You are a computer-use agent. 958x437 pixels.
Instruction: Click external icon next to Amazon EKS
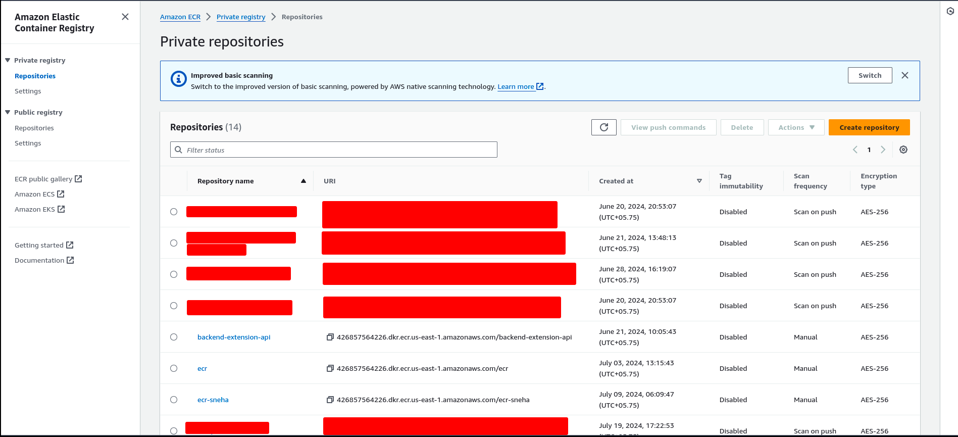click(61, 209)
